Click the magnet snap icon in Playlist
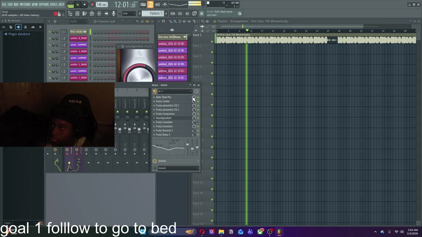 (x=163, y=21)
